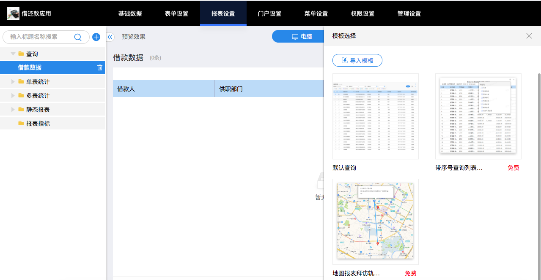Click the 供职部门 column header

[x=269, y=89]
